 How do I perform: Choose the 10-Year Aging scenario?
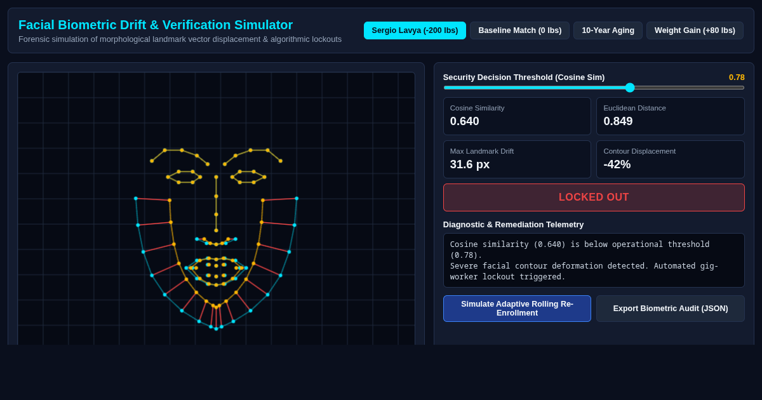(x=608, y=30)
